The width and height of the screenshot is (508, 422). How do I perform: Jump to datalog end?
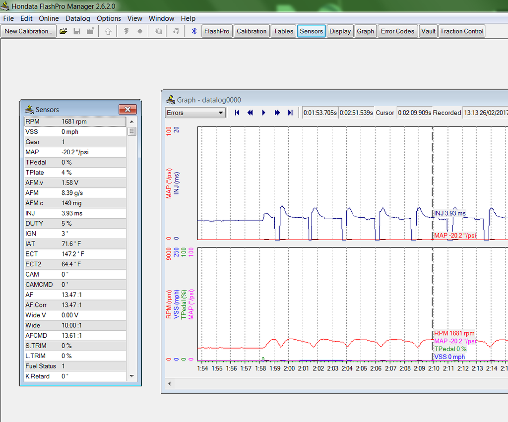pyautogui.click(x=290, y=113)
